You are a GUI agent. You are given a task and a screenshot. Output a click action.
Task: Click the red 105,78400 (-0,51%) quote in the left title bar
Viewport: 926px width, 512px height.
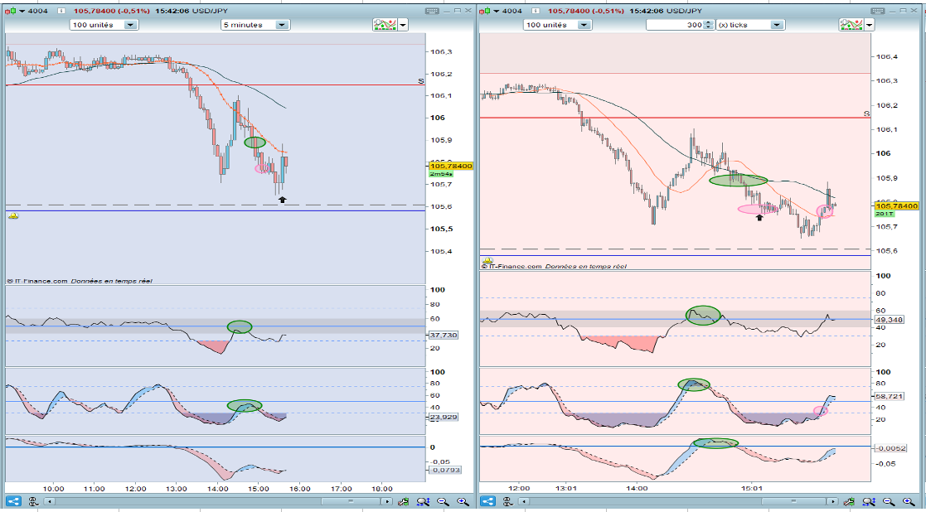pos(110,11)
